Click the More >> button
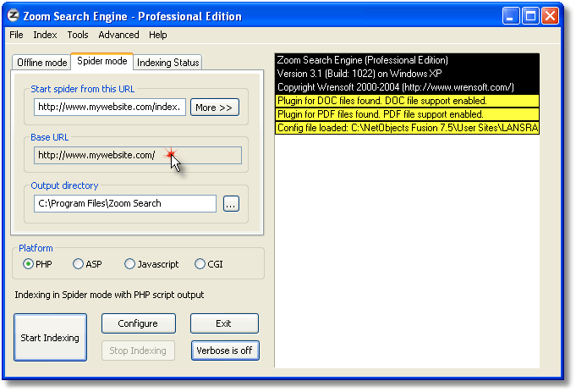Screen dimensions: 576x392 coord(215,108)
